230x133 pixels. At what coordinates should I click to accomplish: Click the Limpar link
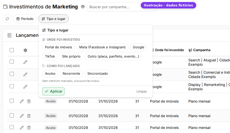coord(142,92)
